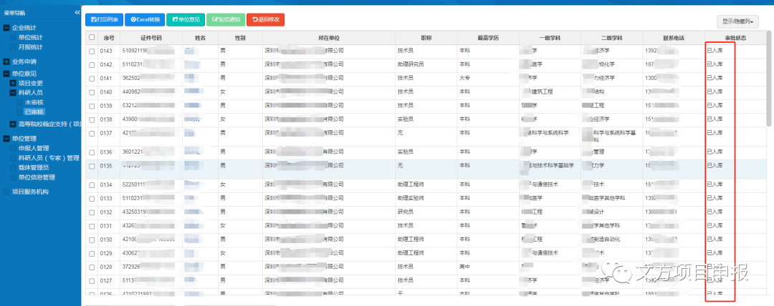Click the 所在单位 column header
Screen dimensions: 774x306
click(329, 38)
